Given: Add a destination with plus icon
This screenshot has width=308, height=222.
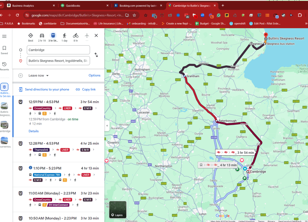Looking at the screenshot, I should tap(21, 76).
